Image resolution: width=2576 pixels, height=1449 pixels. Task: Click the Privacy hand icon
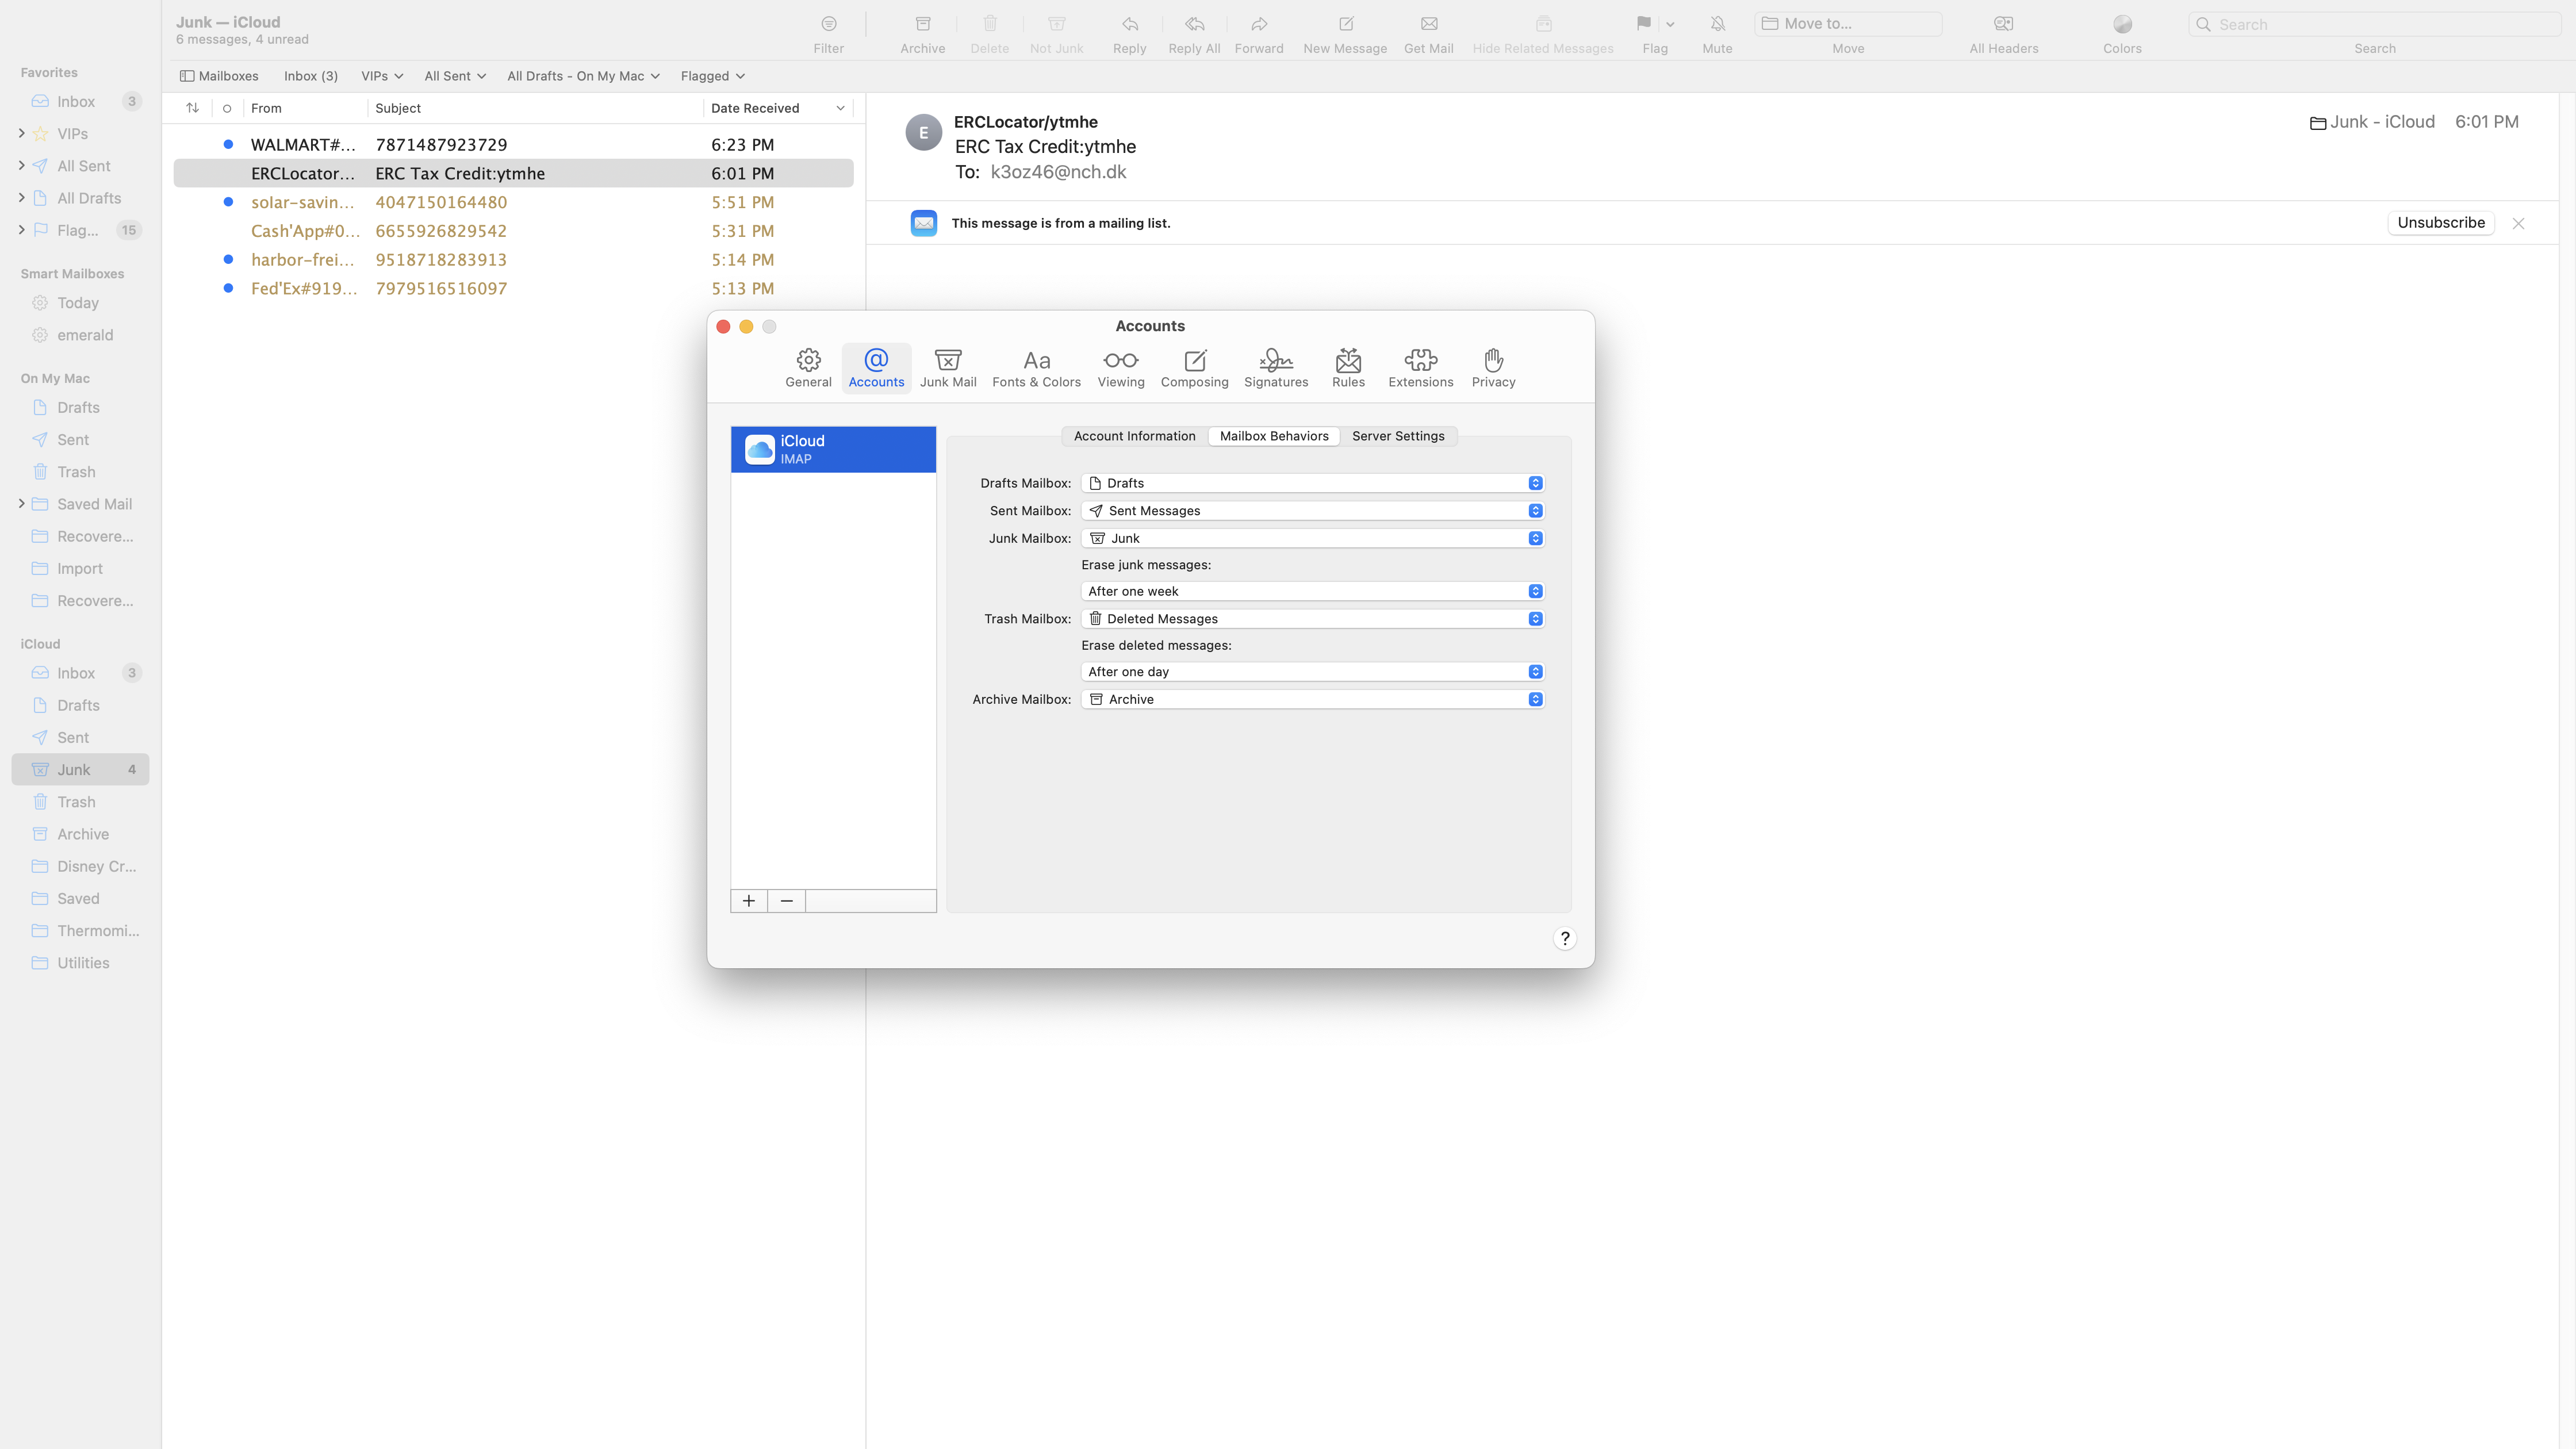coord(1493,360)
